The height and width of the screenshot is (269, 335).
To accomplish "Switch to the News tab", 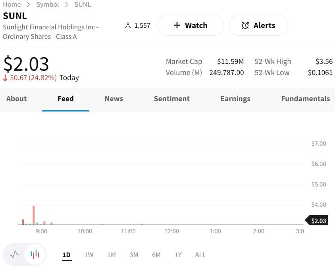I will [114, 99].
